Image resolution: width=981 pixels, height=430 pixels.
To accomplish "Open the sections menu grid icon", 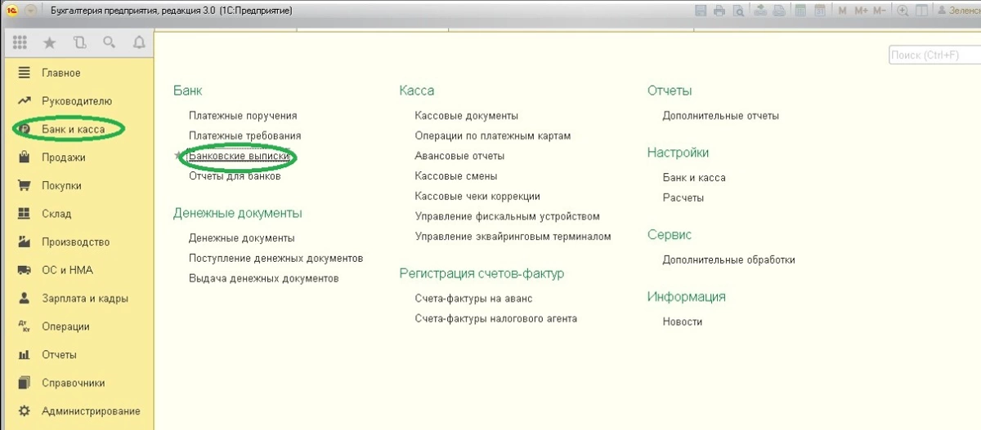I will pos(20,42).
